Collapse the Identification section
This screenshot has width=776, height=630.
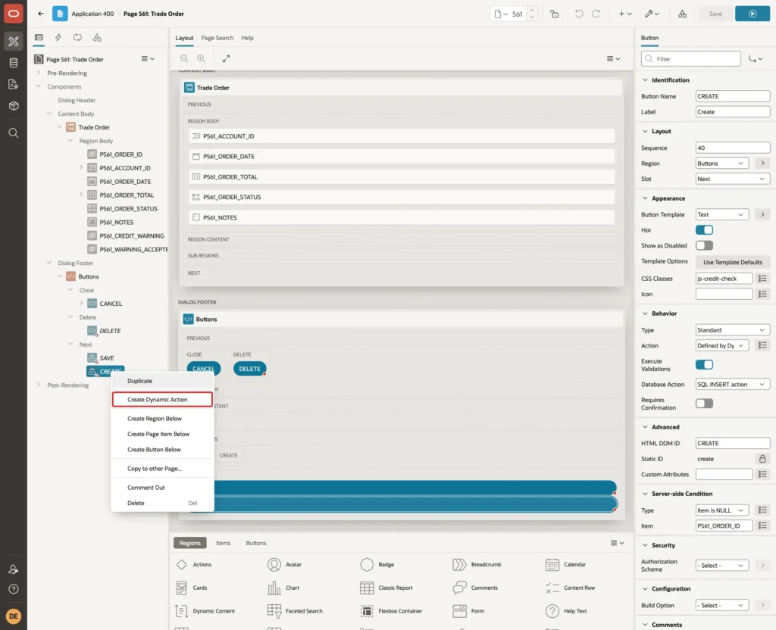click(x=645, y=80)
